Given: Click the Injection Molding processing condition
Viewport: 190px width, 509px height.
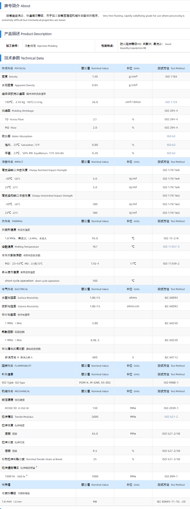Looking at the screenshot, I should coord(41,46).
